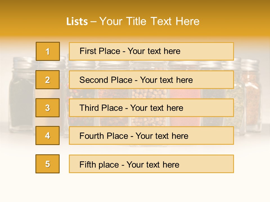The width and height of the screenshot is (270, 202).
Task: Click the number 3 box
Action: point(48,108)
